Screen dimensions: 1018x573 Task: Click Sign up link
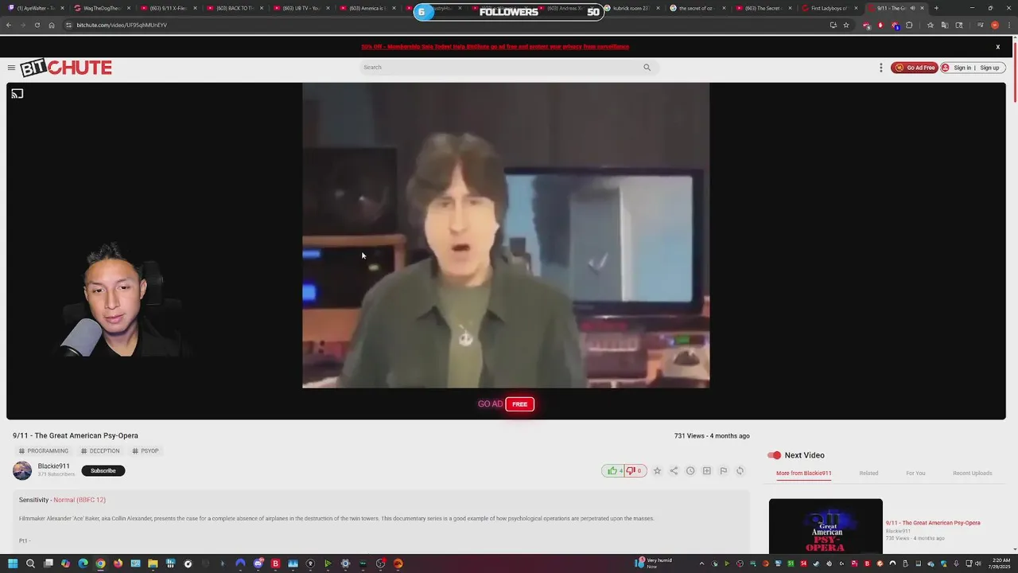pyautogui.click(x=989, y=68)
